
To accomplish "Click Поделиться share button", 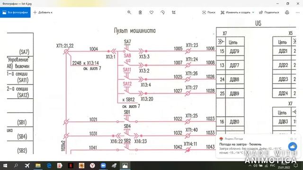I will 269,12.
